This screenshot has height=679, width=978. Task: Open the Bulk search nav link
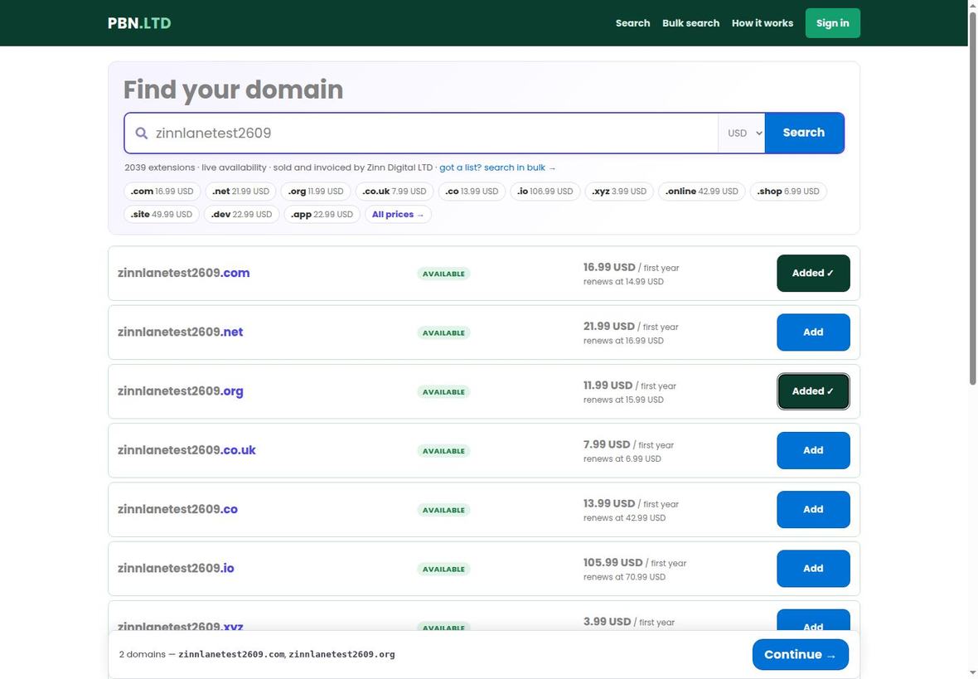[x=690, y=23]
